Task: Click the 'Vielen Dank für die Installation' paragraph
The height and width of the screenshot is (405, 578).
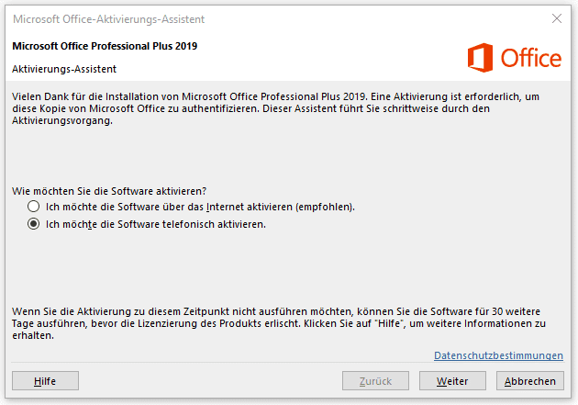Action: tap(276, 108)
